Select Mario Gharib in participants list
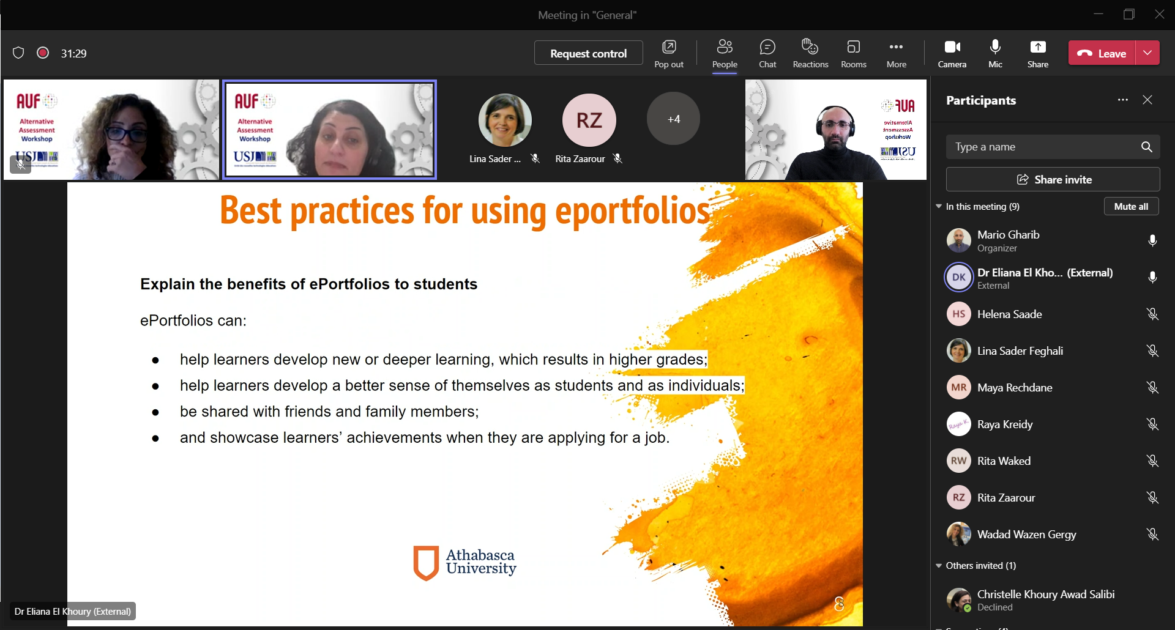 1053,240
